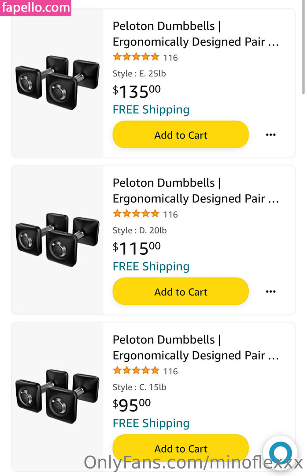Image resolution: width=307 pixels, height=476 pixels.
Task: Open the 20lb Peloton Dumbbells product image
Action: coord(57,239)
